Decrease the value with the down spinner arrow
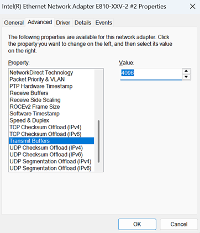Screen dimensions: 200x233 click(x=186, y=77)
